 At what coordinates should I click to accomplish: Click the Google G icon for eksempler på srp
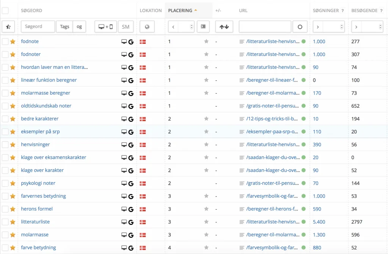pyautogui.click(x=131, y=132)
